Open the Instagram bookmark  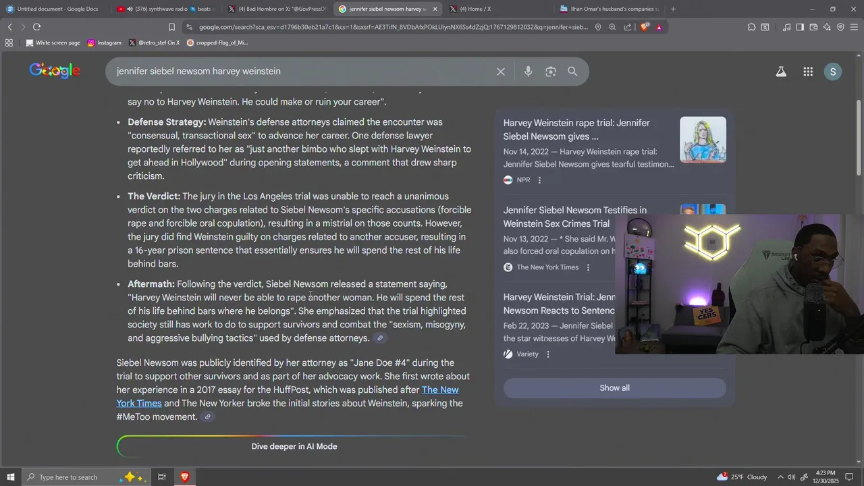click(x=105, y=43)
